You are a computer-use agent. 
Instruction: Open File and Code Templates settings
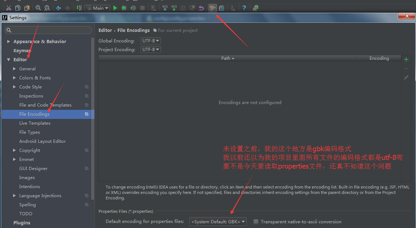[45, 105]
